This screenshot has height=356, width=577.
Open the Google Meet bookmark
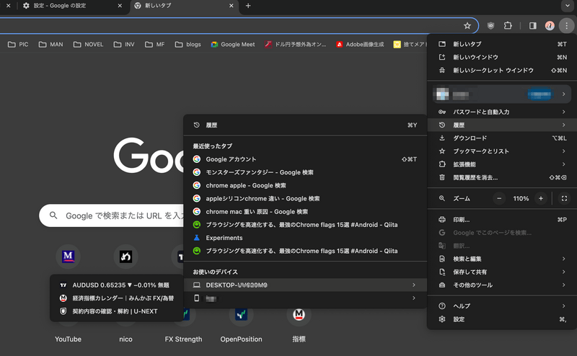click(x=232, y=45)
